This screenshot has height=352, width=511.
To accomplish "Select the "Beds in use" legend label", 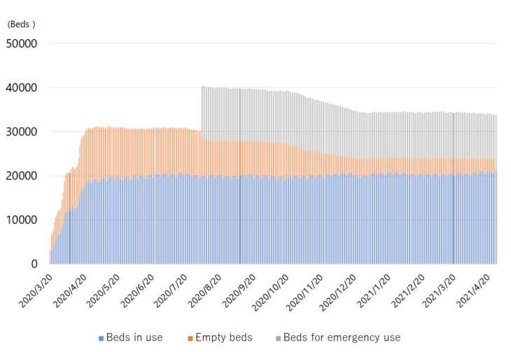I will [x=134, y=338].
